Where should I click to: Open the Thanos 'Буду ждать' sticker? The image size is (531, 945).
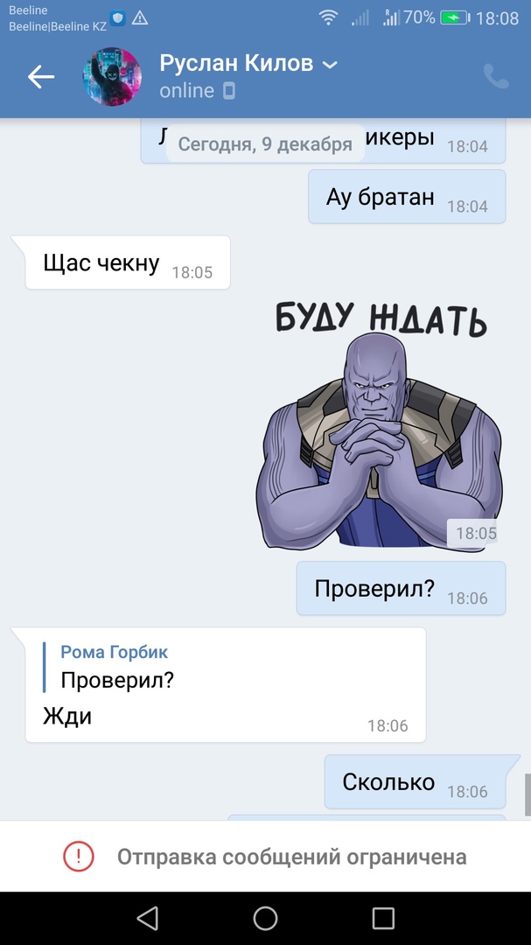tap(379, 427)
